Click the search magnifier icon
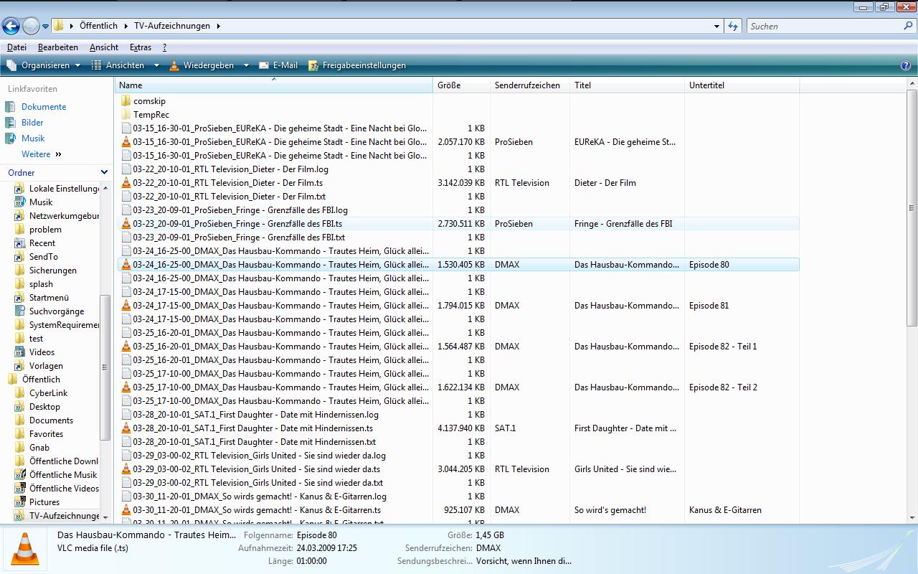The height and width of the screenshot is (574, 918). 909,26
